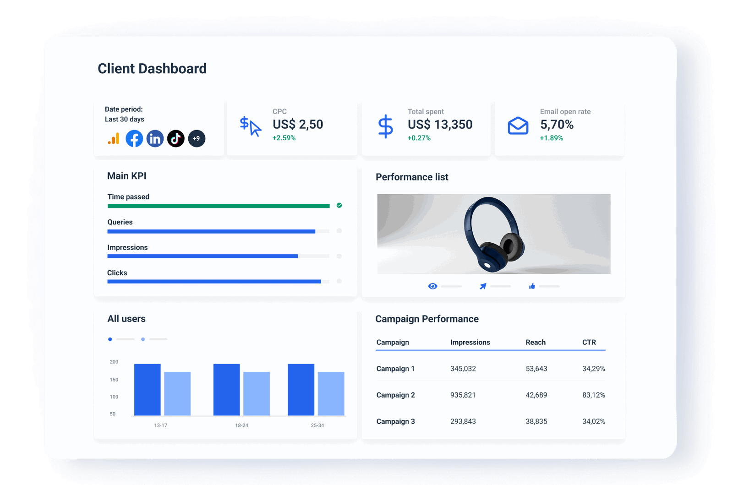
Task: Select the LinkedIn source icon
Action: 155,138
